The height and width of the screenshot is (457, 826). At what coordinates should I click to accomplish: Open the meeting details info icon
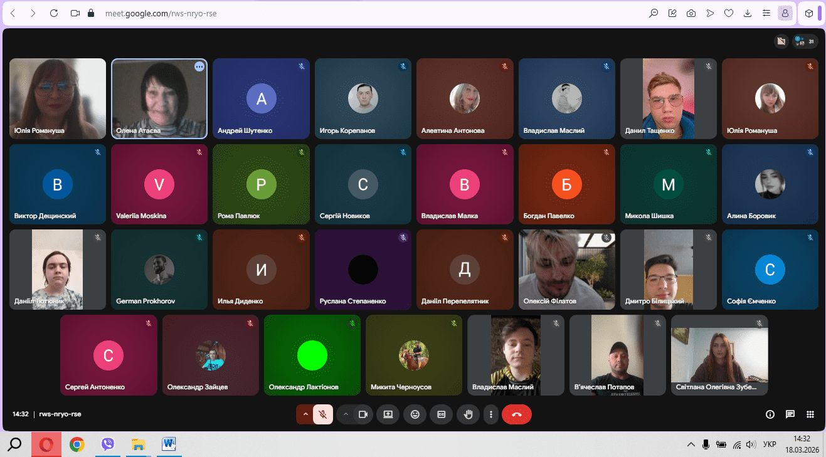770,414
